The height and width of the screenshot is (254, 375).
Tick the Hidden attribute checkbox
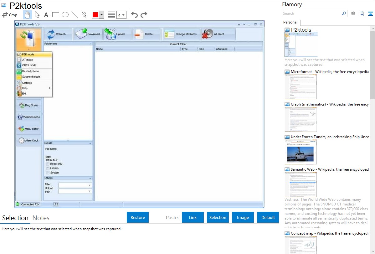[x=48, y=168]
